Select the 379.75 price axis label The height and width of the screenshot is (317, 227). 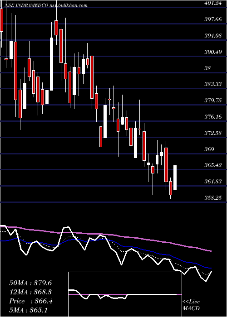coord(213,101)
